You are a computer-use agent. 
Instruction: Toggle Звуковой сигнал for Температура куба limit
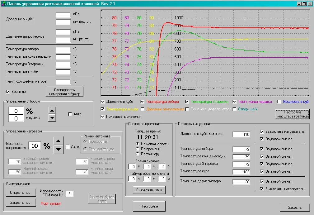point(261,171)
